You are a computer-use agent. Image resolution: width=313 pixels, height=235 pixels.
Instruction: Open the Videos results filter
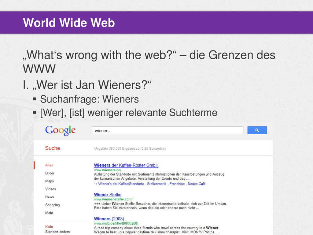(50, 189)
